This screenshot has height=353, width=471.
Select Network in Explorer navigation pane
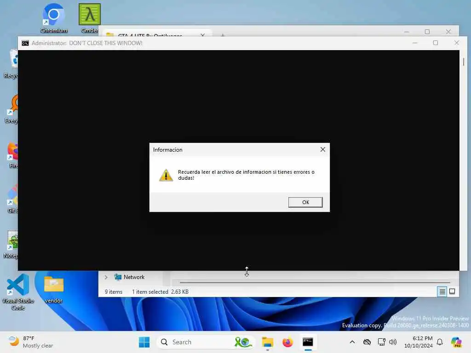(129, 277)
